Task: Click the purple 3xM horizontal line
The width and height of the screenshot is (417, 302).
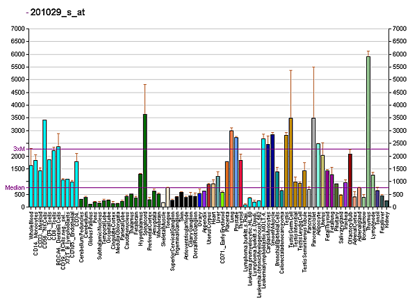Action: [208, 149]
